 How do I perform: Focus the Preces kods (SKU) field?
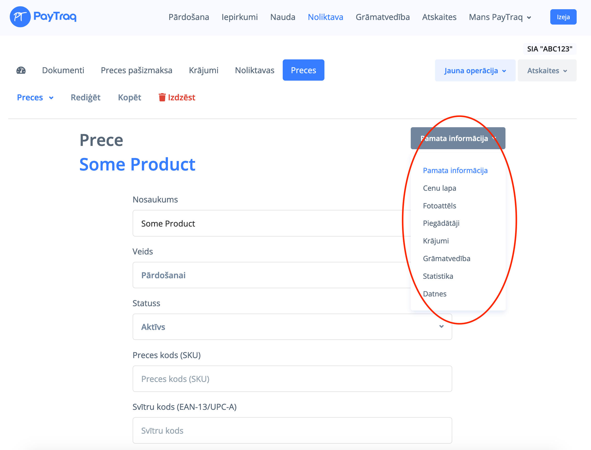coord(292,379)
